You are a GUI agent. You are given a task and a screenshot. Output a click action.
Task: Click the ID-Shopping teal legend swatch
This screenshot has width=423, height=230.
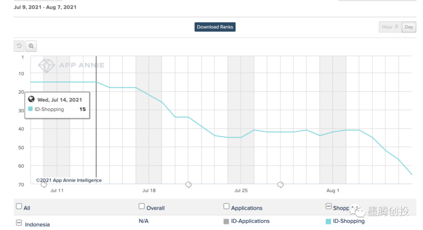pos(328,221)
